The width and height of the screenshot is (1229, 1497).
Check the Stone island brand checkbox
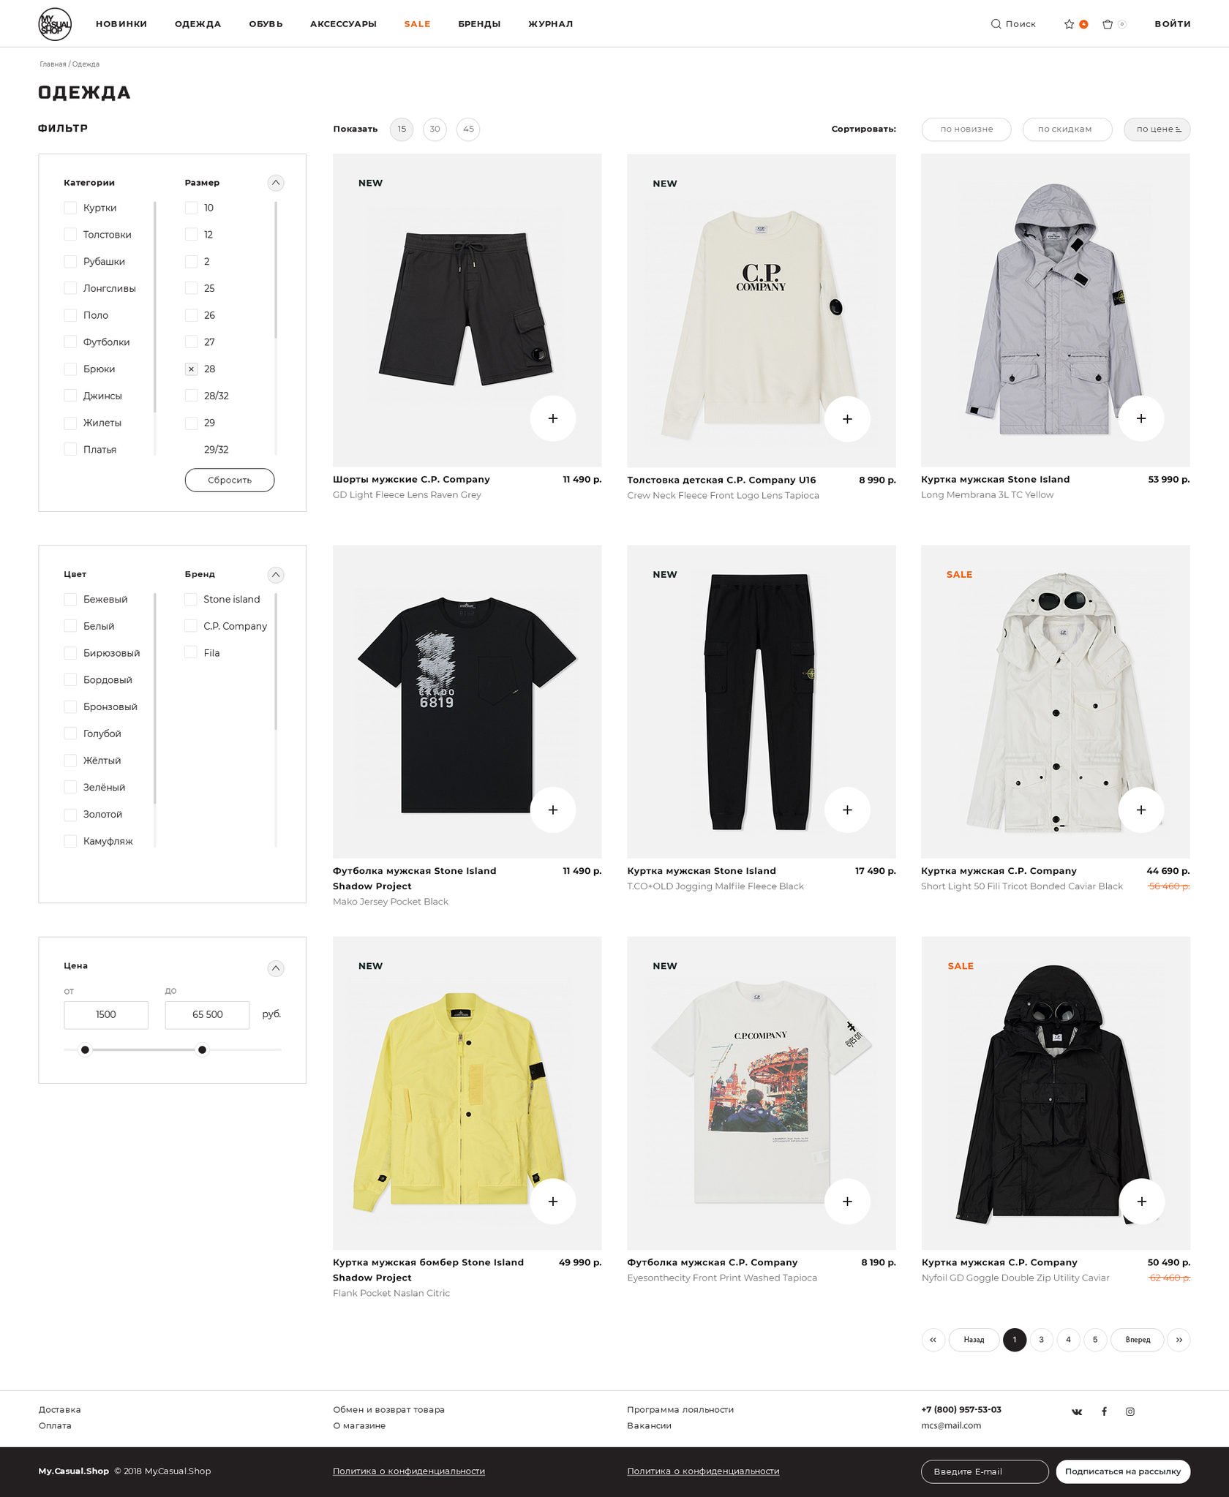tap(191, 600)
